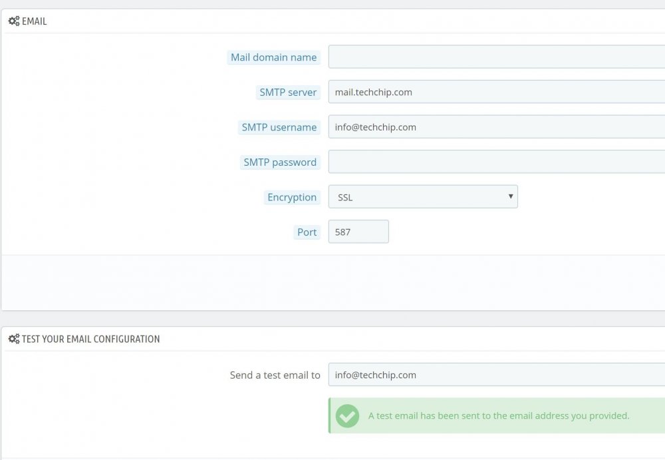Focus the Send a test email to field
This screenshot has height=460, width=665.
[x=496, y=375]
